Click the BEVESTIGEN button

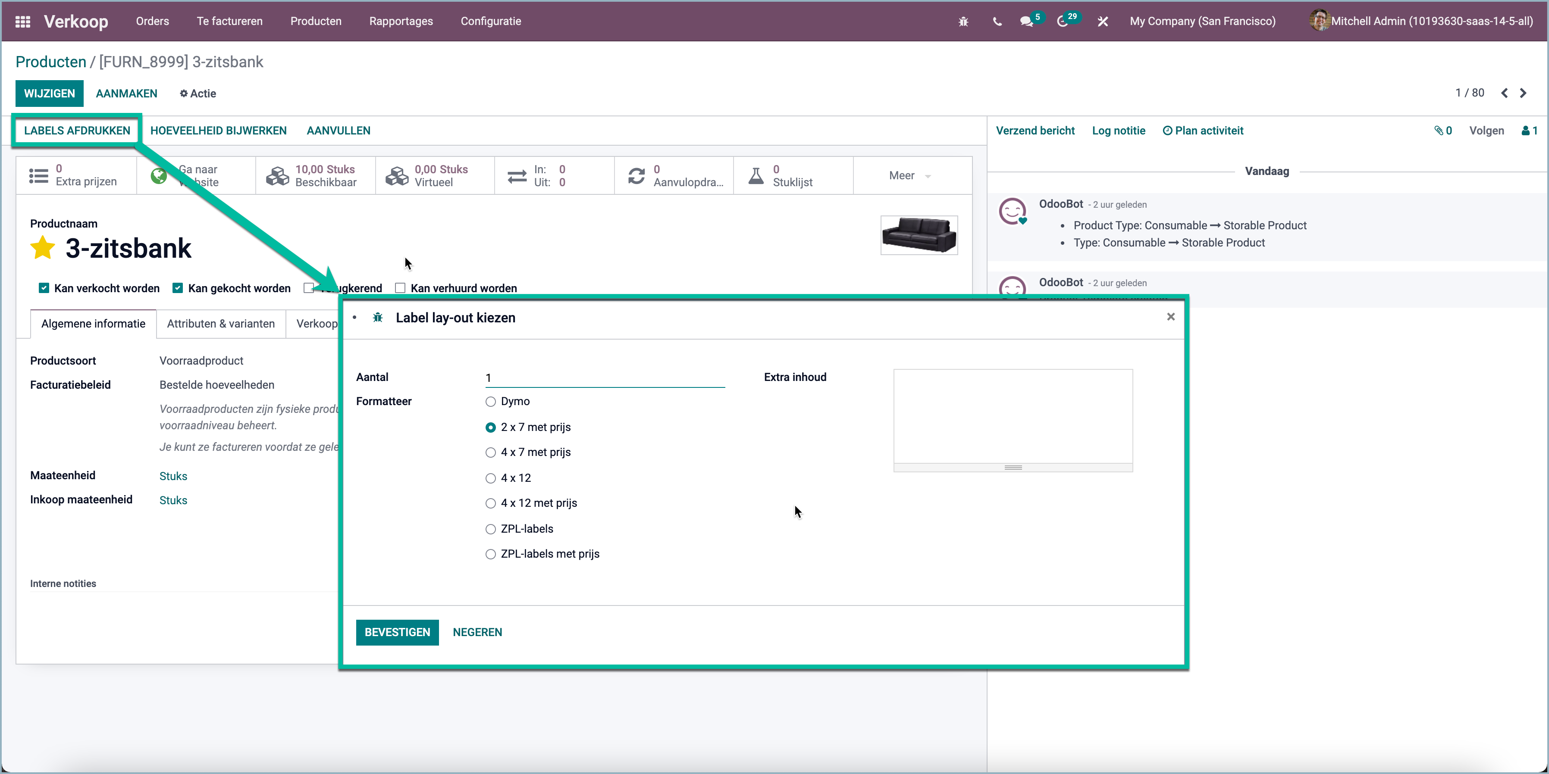click(397, 632)
